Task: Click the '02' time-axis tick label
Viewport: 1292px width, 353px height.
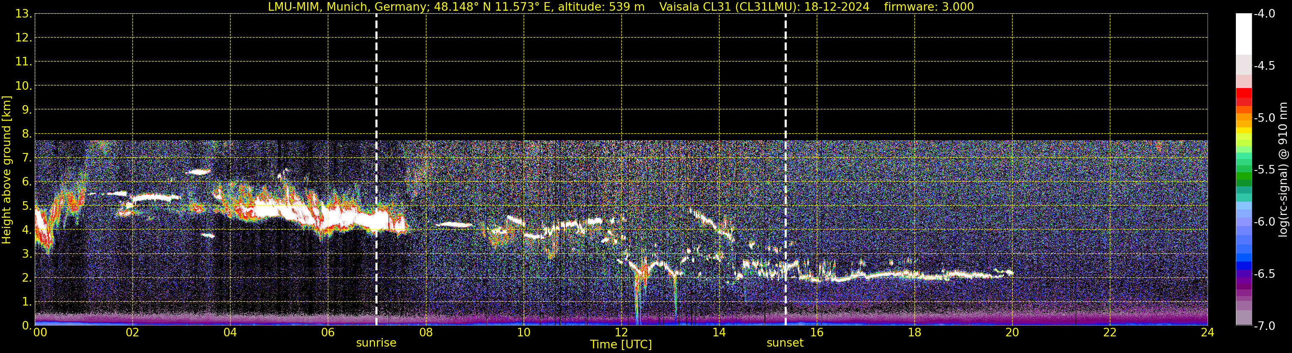Action: tap(132, 332)
